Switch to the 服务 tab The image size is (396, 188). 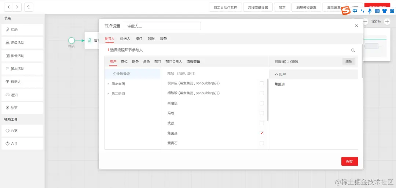[164, 38]
